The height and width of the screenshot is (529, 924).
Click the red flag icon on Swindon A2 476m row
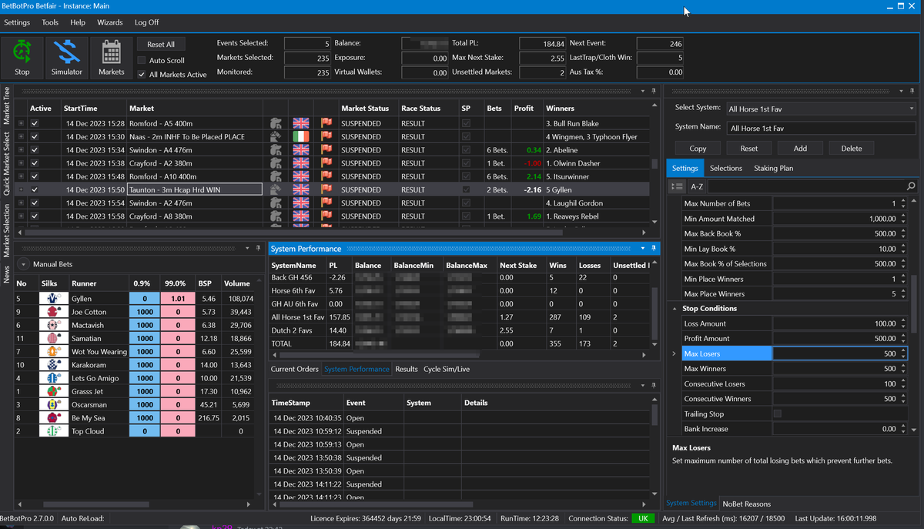click(x=326, y=203)
